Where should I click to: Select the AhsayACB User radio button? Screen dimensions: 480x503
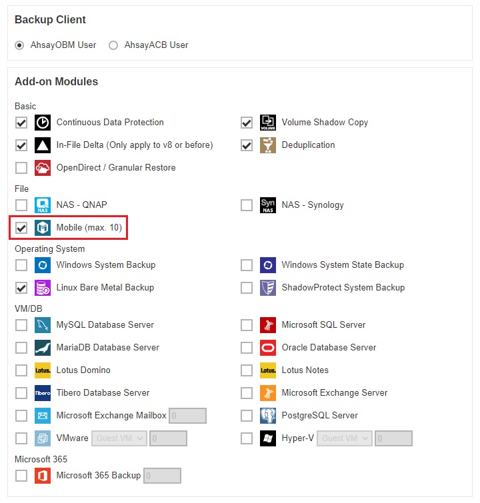click(113, 45)
